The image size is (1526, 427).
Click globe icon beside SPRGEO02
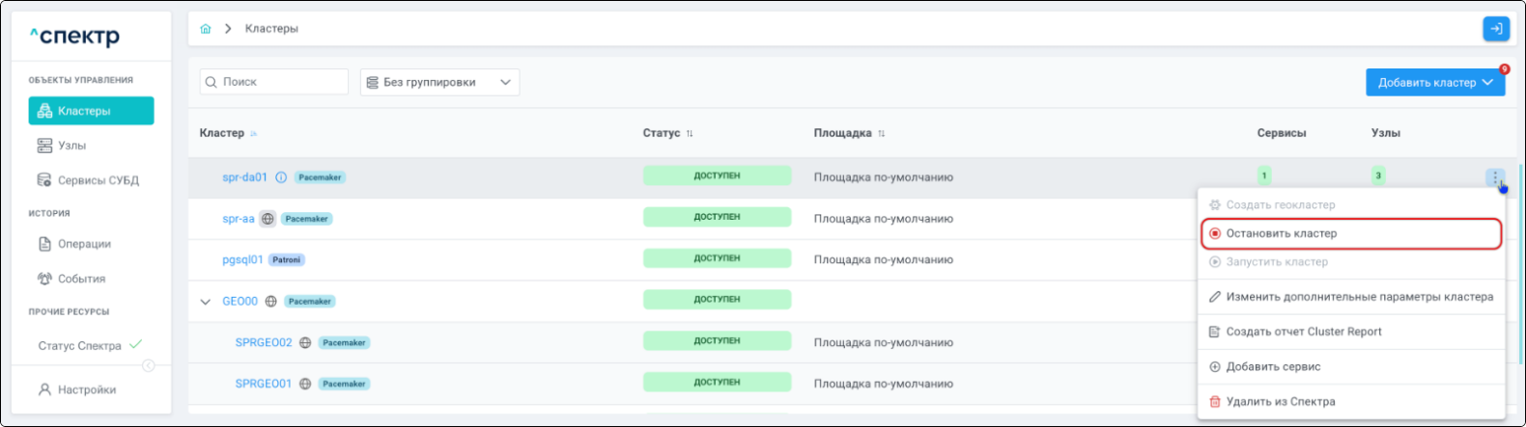[x=305, y=342]
